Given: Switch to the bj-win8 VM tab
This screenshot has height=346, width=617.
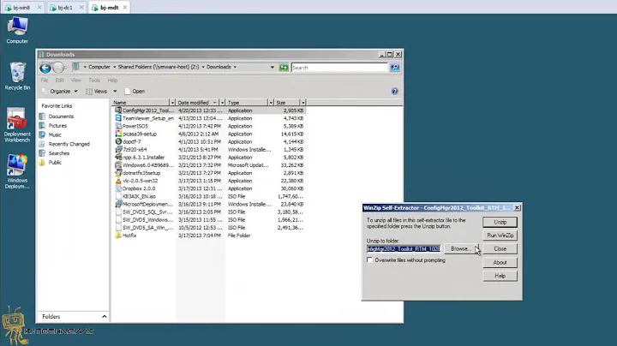Looking at the screenshot, I should 22,8.
